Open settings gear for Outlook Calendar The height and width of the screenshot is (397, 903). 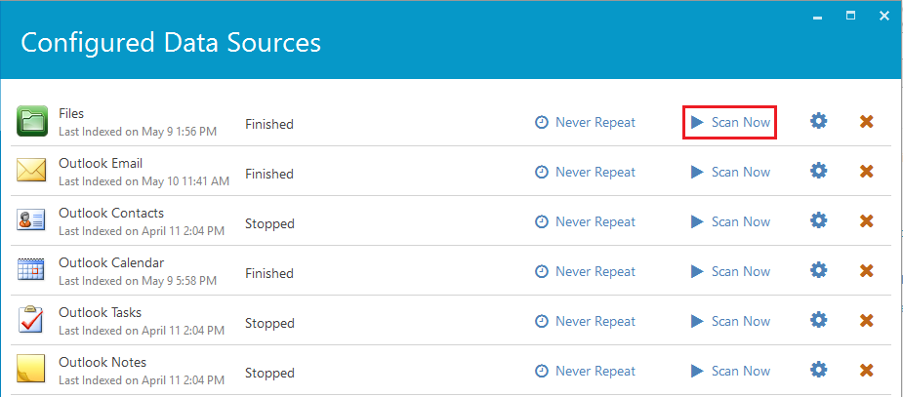click(819, 271)
